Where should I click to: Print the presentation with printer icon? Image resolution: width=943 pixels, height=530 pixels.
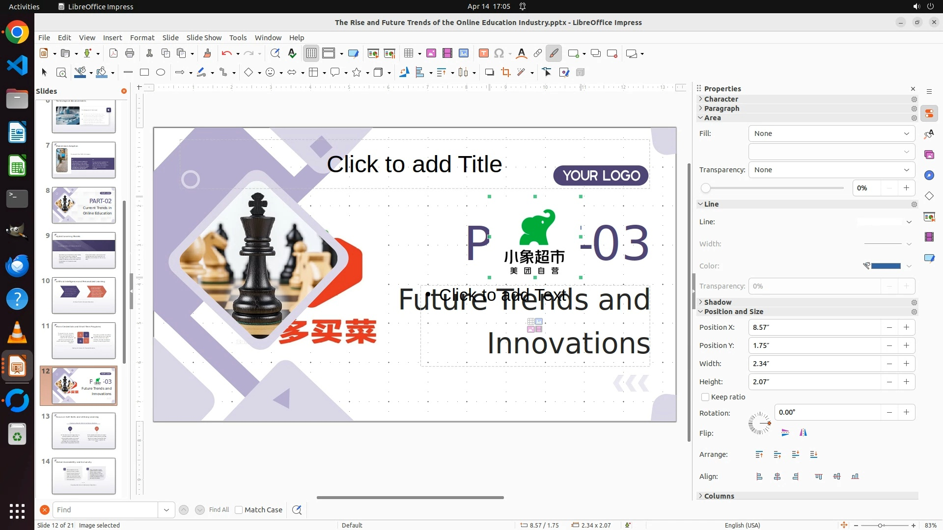coord(130,53)
